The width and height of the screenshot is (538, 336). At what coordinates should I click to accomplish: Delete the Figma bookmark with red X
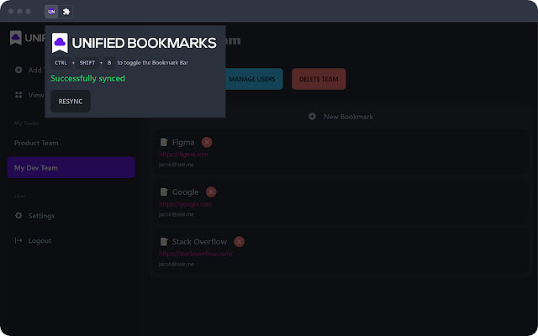(207, 142)
